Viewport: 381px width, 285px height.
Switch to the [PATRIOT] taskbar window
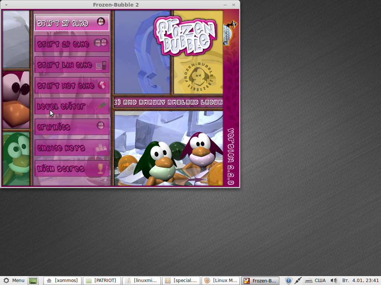(x=102, y=281)
